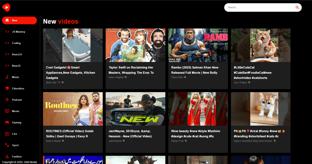The width and height of the screenshot is (312, 164).
Task: Focus the Search input field
Action: 258,7
